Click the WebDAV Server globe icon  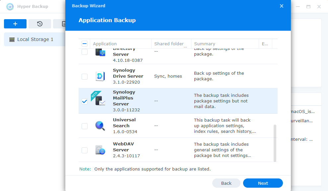pyautogui.click(x=100, y=149)
